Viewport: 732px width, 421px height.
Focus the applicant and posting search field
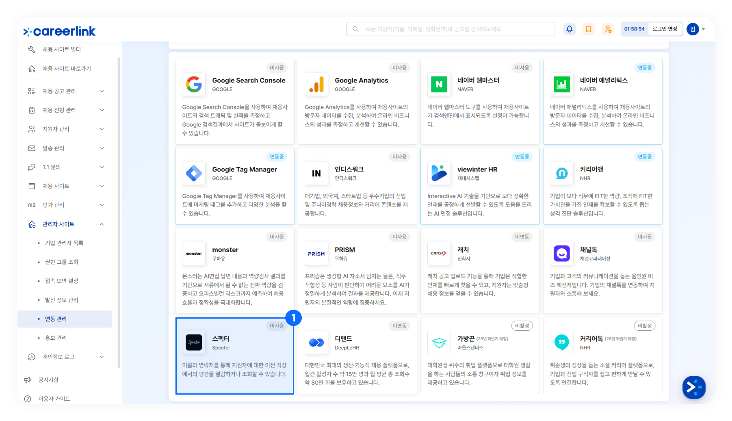tap(451, 29)
